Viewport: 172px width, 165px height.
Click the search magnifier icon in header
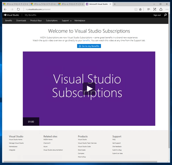point(165,15)
